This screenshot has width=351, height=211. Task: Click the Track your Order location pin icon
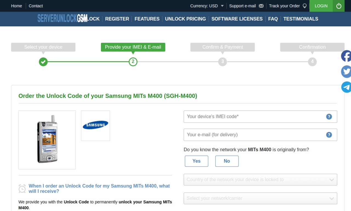coord(304,6)
